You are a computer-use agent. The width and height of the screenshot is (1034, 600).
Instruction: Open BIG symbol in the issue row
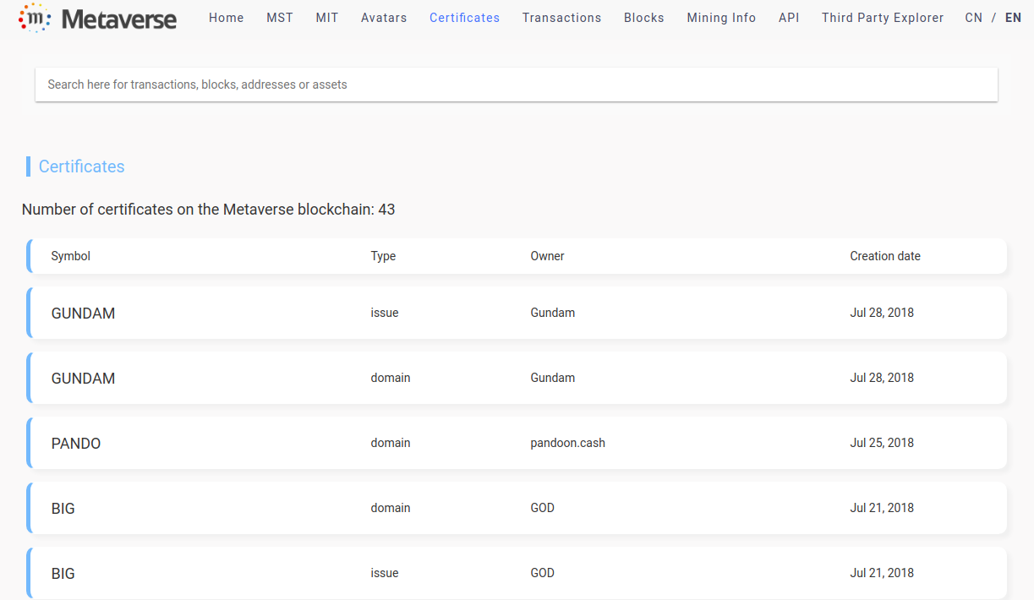[x=63, y=574]
